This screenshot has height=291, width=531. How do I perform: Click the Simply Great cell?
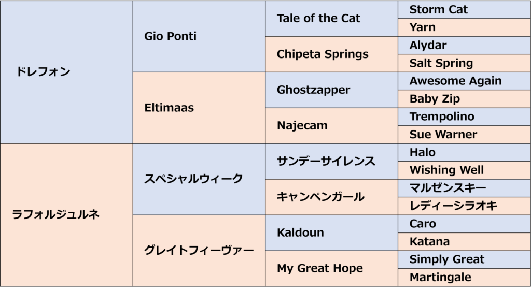(x=464, y=259)
